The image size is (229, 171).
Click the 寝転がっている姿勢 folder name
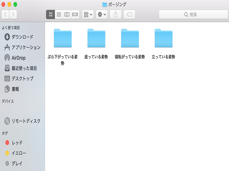[x=130, y=57]
